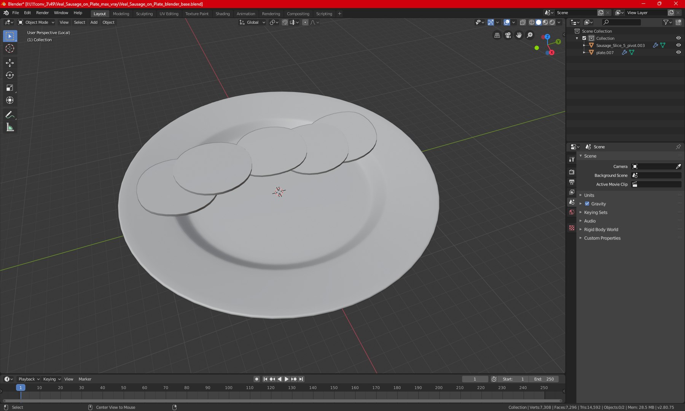Image resolution: width=685 pixels, height=411 pixels.
Task: Toggle Collection visibility eye icon
Action: coord(678,38)
